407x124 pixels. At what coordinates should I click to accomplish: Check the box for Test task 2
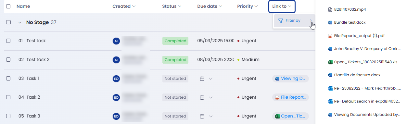tap(8, 60)
